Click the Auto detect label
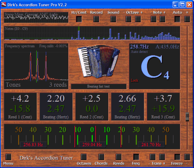 pos(139,52)
